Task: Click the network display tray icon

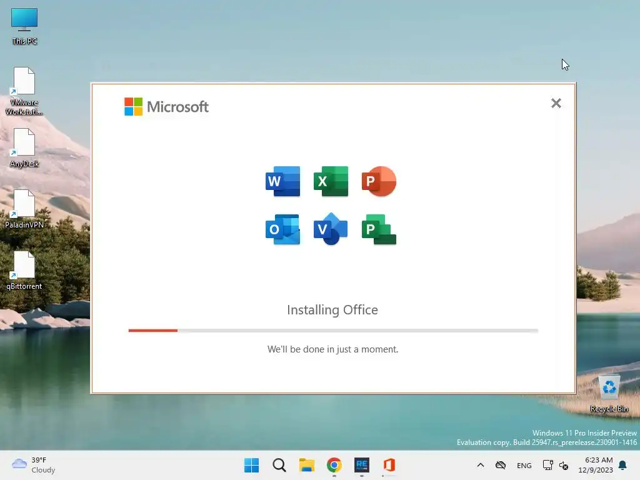Action: [x=547, y=465]
